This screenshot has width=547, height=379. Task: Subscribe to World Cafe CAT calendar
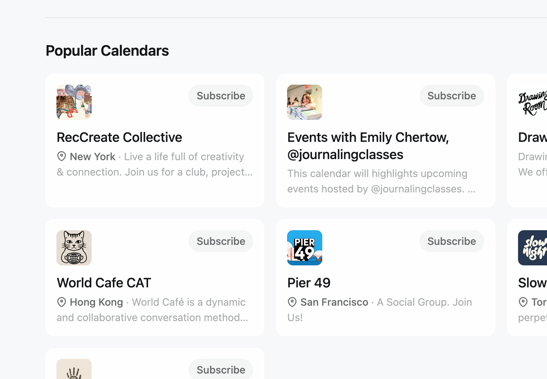point(221,241)
